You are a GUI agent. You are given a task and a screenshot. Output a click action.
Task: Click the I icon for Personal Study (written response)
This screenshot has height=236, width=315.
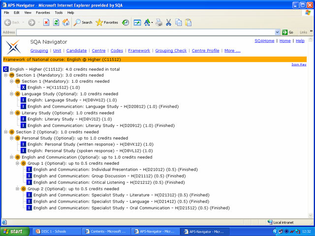tap(23, 144)
